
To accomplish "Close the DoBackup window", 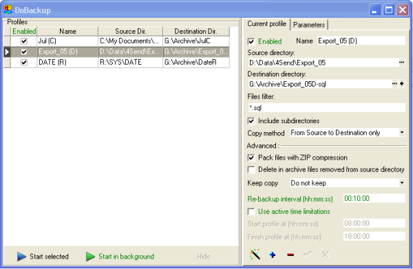I will coord(403,10).
